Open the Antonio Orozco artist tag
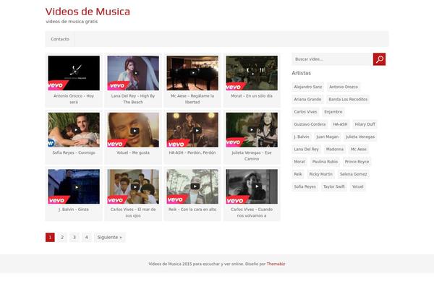Image resolution: width=434 pixels, height=289 pixels. coord(344,87)
